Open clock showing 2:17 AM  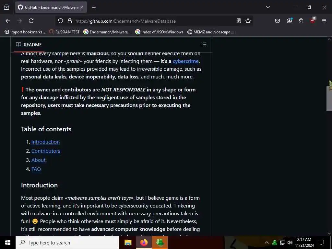click(304, 243)
